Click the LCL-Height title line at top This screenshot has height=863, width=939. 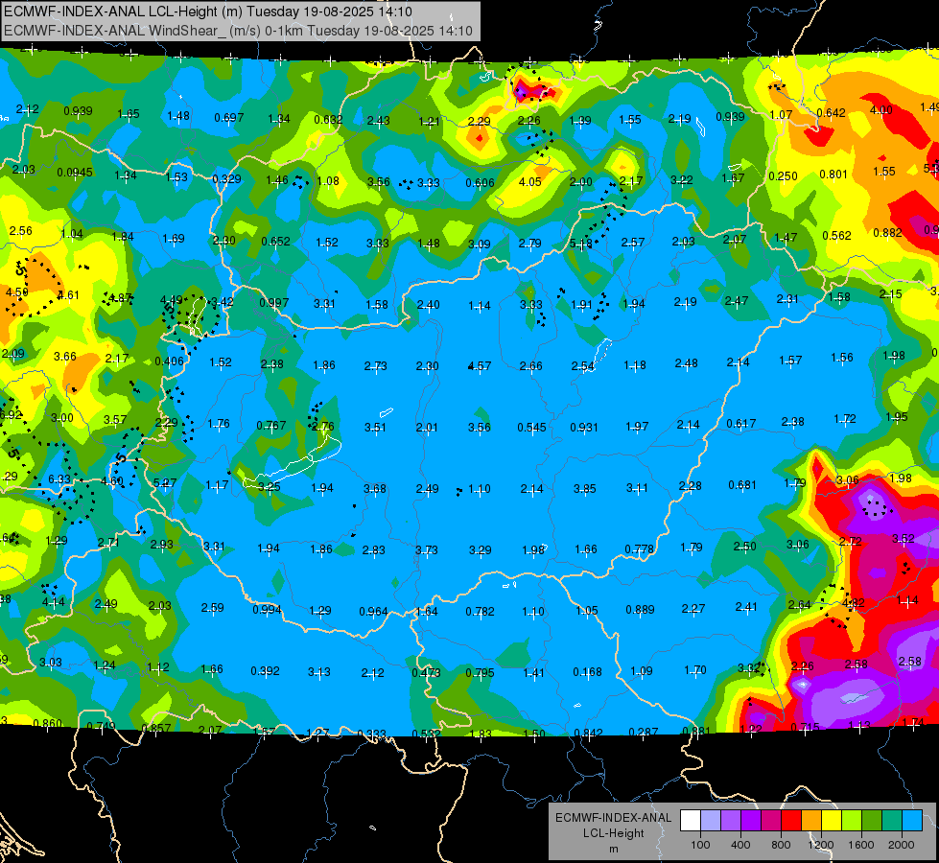(208, 11)
